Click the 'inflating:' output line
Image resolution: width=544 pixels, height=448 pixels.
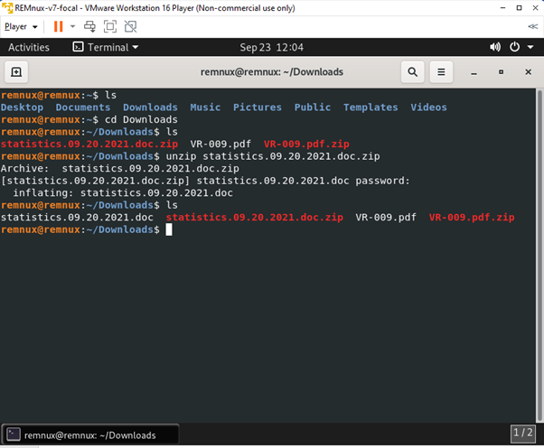[x=123, y=193]
